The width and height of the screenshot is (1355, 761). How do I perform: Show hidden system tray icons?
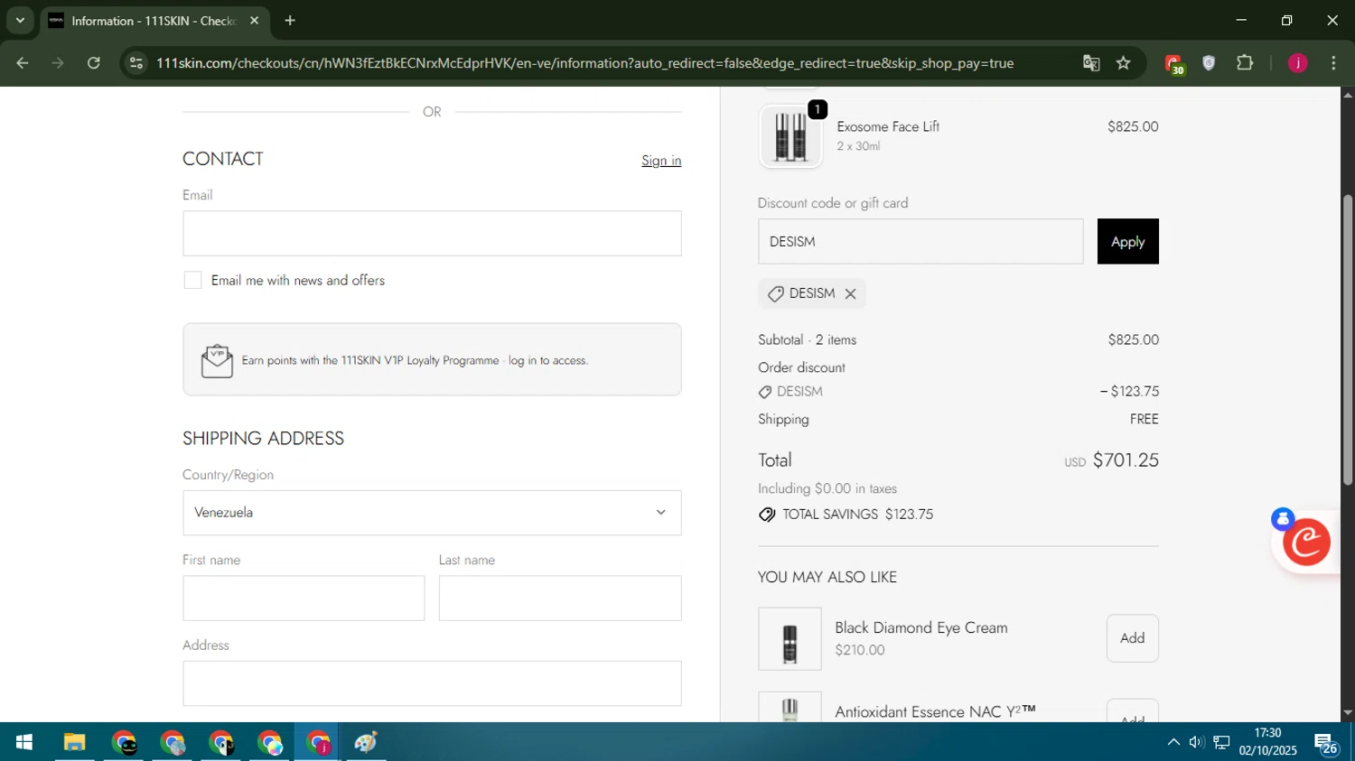click(1173, 742)
